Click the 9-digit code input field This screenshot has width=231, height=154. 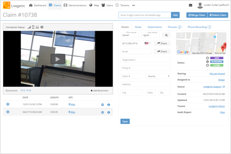click(x=145, y=15)
